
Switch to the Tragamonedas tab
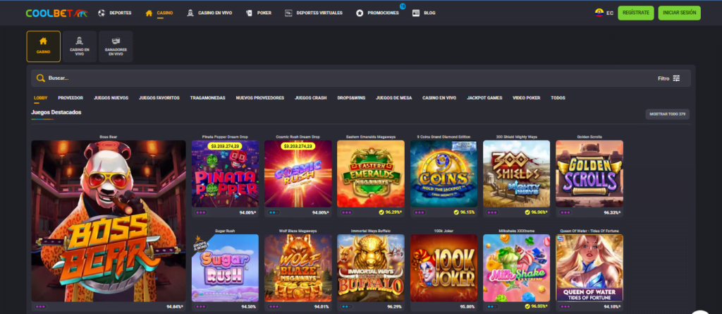coord(207,98)
